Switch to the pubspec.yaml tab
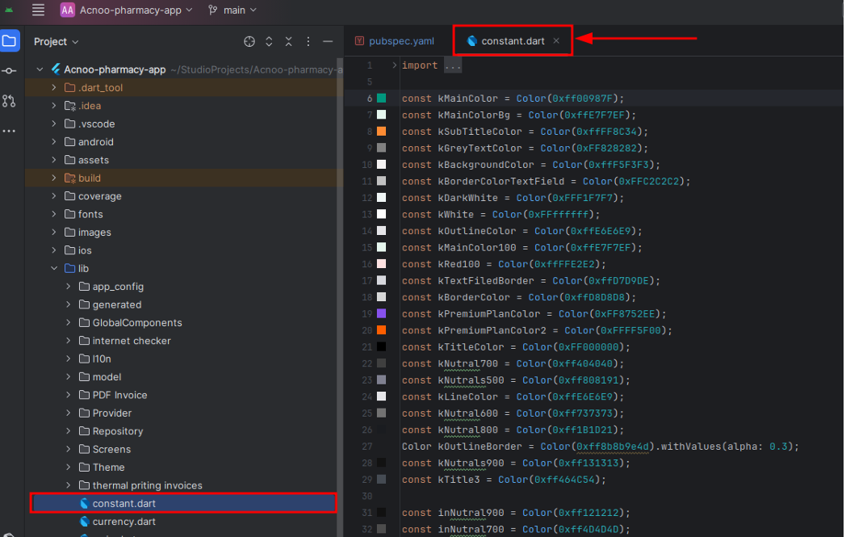The height and width of the screenshot is (537, 846). [395, 40]
